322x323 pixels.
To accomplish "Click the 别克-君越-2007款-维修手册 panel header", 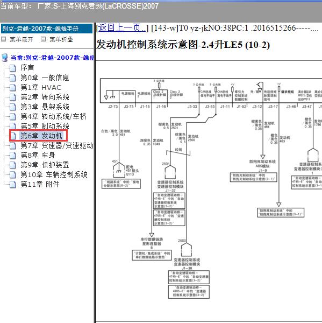I will click(x=47, y=29).
